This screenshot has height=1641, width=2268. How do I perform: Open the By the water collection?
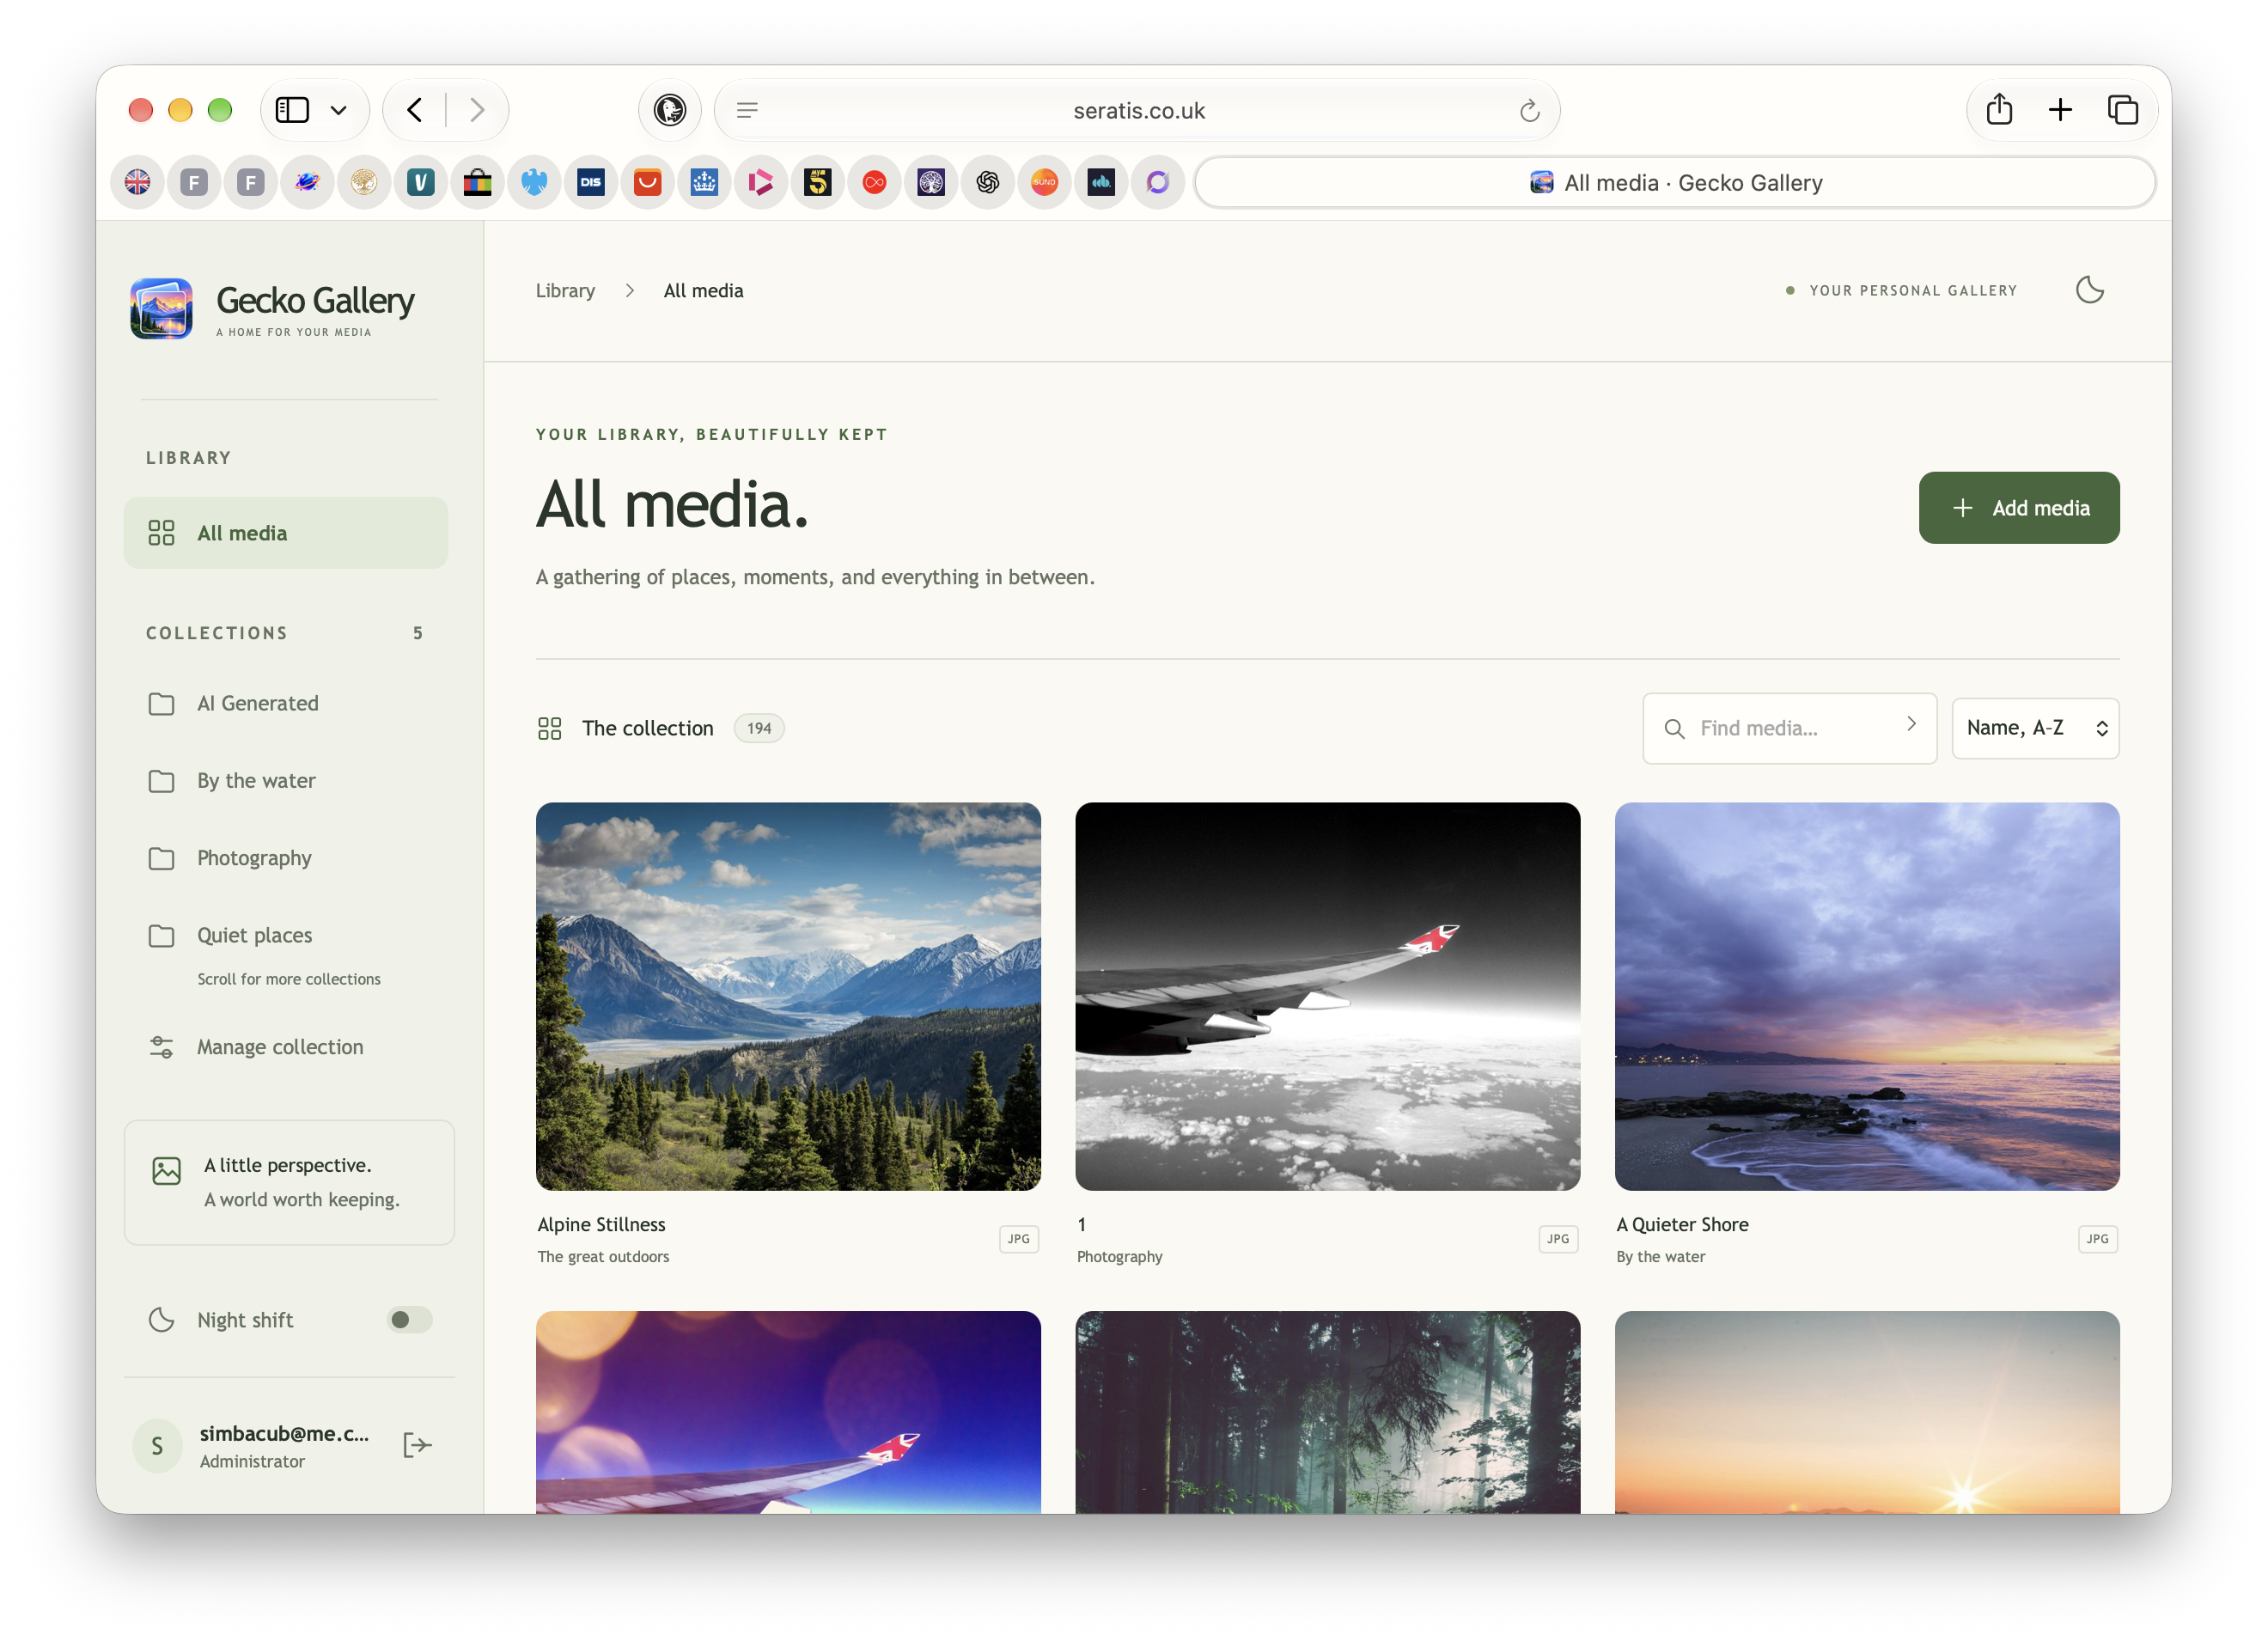286,781
